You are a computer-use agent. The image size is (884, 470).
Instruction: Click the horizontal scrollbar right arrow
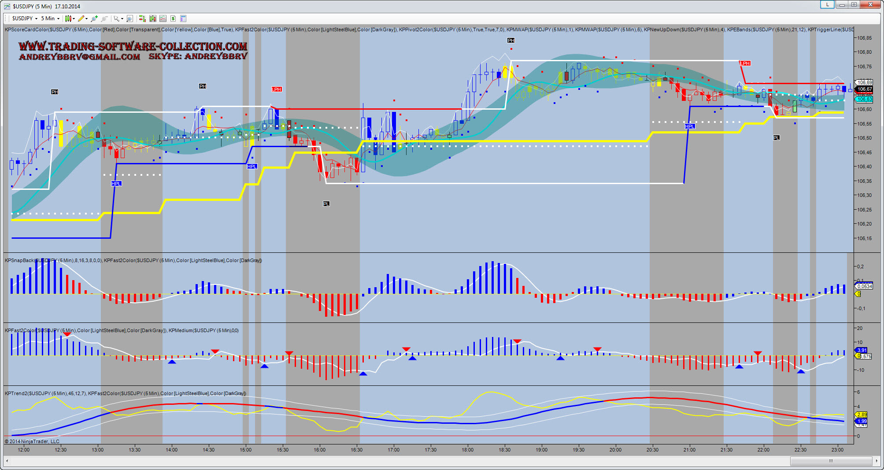click(877, 461)
